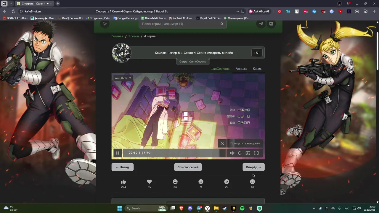Open the browser extensions puzzle icon
Viewport: 379px width, 213px height.
coord(366,11)
